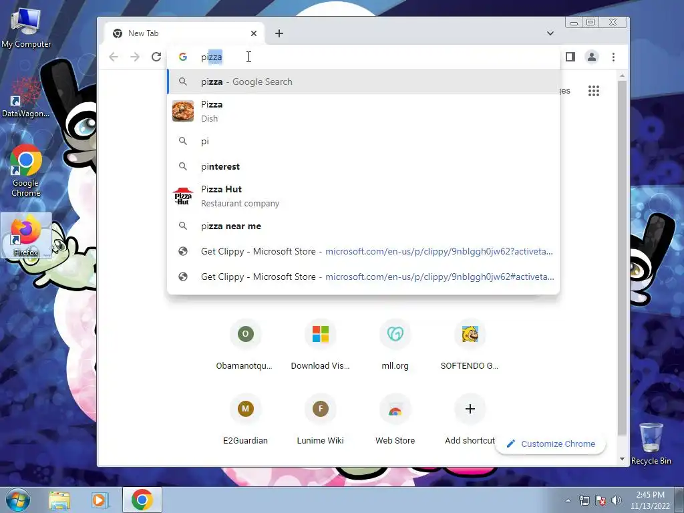Open Windows Explorer from the taskbar
The image size is (684, 513).
point(59,500)
